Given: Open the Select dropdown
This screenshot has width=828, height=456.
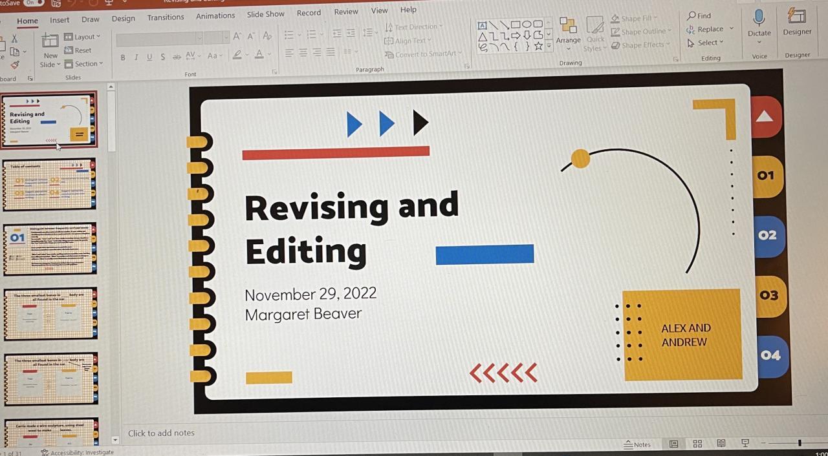Looking at the screenshot, I should click(706, 43).
